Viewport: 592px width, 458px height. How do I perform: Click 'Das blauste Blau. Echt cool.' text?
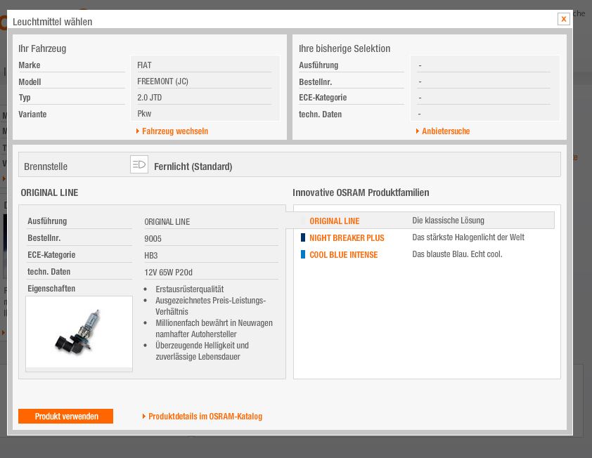(x=457, y=254)
